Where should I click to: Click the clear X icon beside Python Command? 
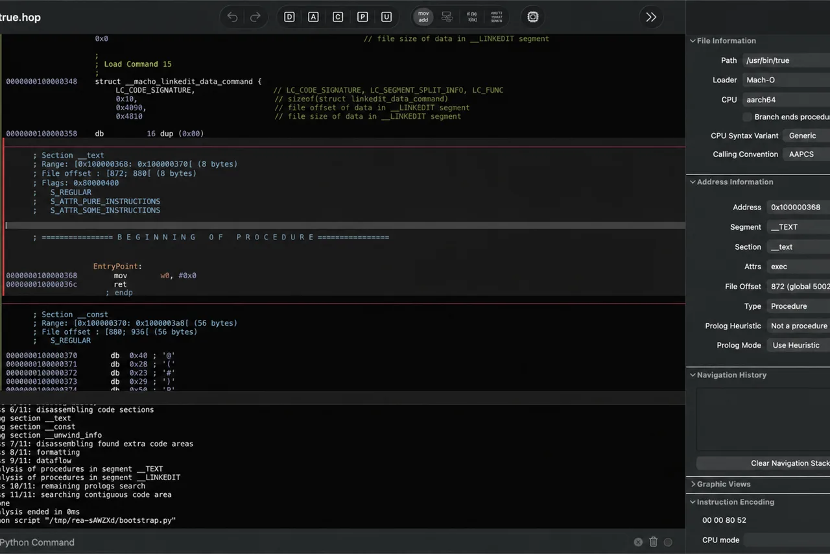click(638, 542)
